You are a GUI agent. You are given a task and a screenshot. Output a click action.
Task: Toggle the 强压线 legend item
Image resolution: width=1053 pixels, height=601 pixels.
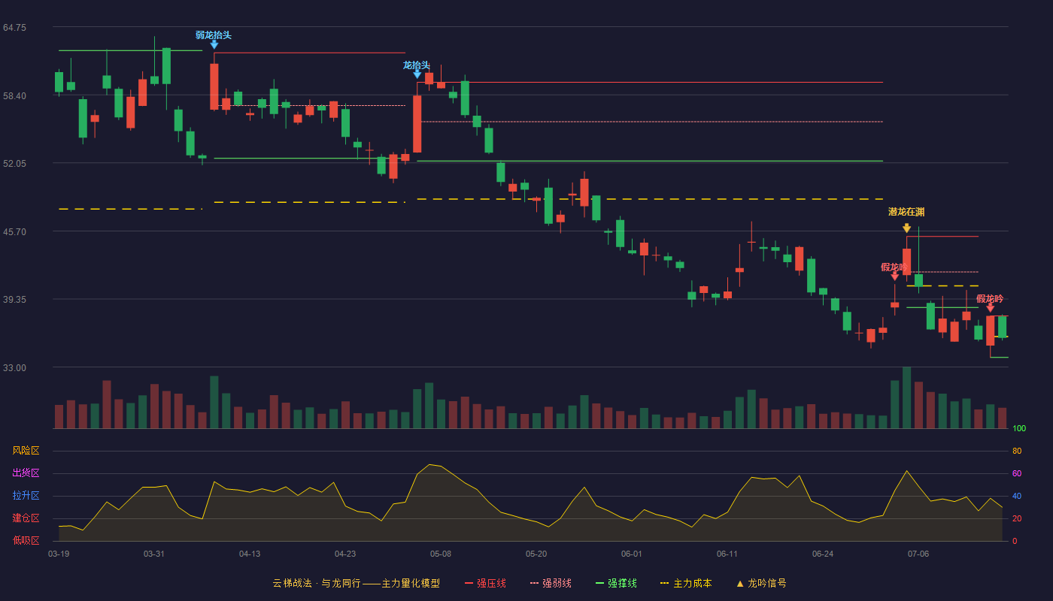click(x=485, y=583)
